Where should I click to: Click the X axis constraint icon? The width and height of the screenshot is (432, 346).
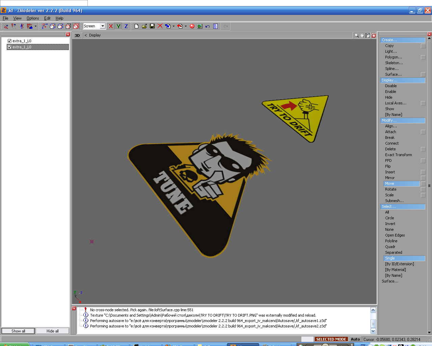click(110, 26)
